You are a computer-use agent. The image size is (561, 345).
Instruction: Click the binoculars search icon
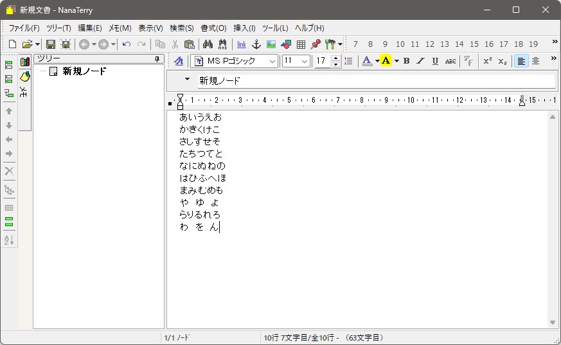(x=208, y=44)
